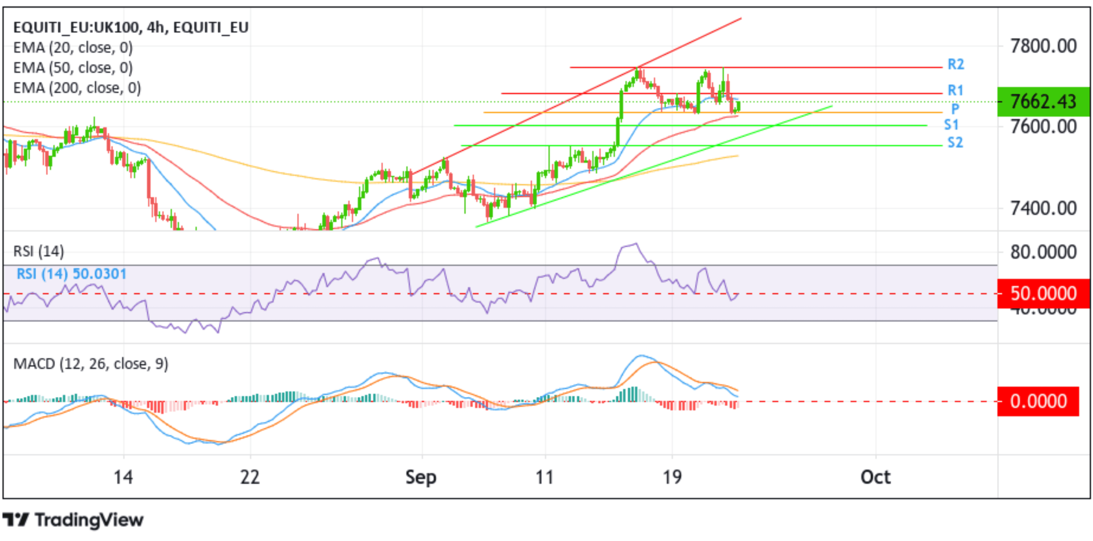Click the current price label 7662.43
1093x541 pixels.
(1043, 102)
